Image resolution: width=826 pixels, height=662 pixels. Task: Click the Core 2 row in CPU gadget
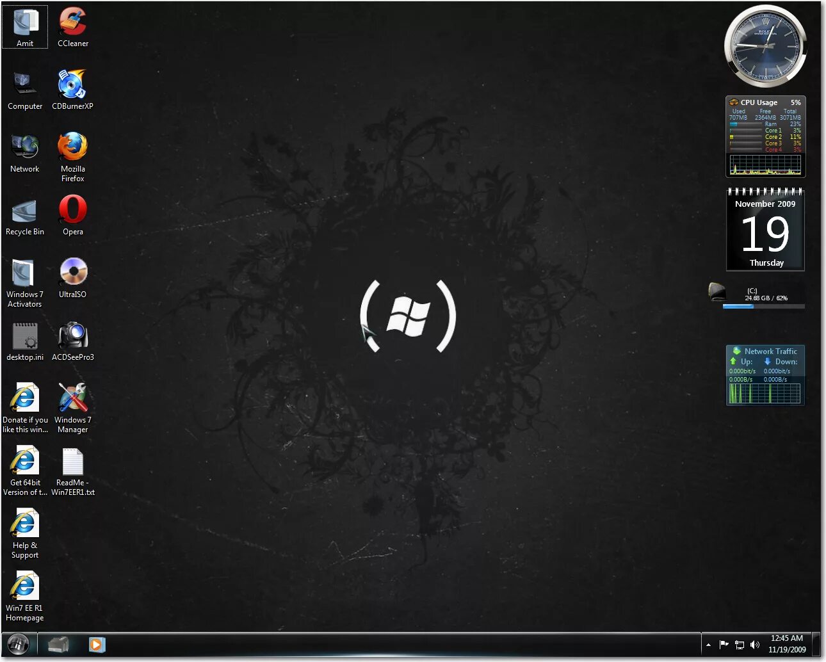pos(765,137)
